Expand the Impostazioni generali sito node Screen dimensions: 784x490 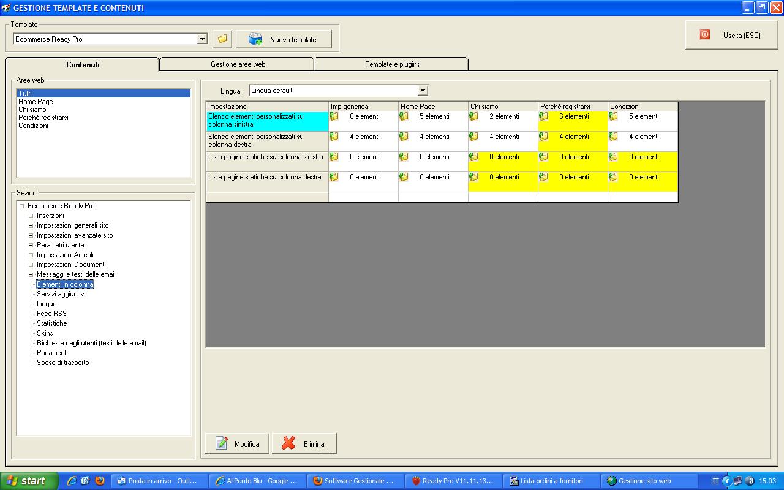coord(31,225)
